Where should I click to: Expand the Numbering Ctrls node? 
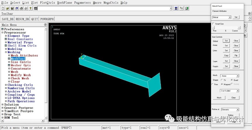click(6, 88)
